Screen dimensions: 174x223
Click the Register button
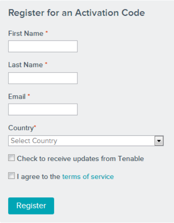click(x=31, y=206)
